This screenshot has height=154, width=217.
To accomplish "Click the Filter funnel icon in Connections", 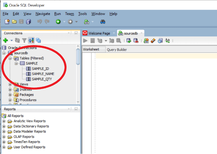I will [x=24, y=41].
